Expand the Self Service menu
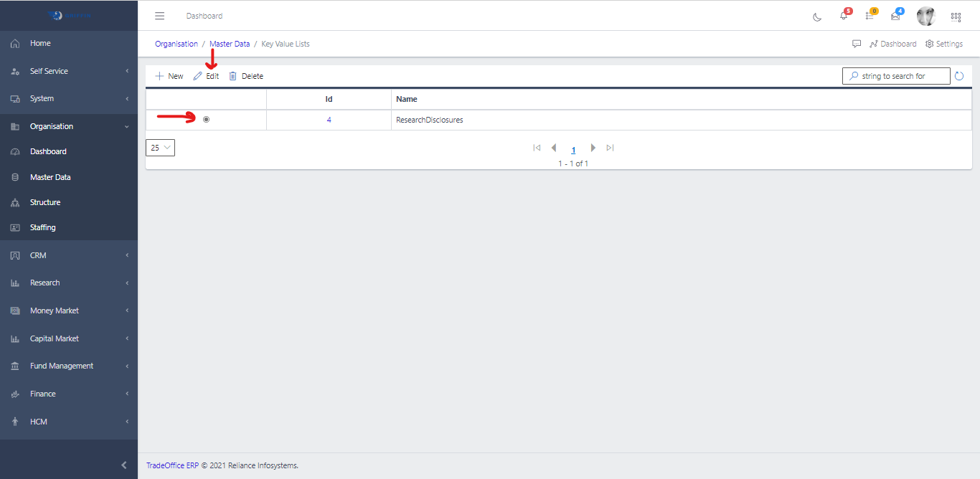The image size is (980, 479). [x=69, y=71]
